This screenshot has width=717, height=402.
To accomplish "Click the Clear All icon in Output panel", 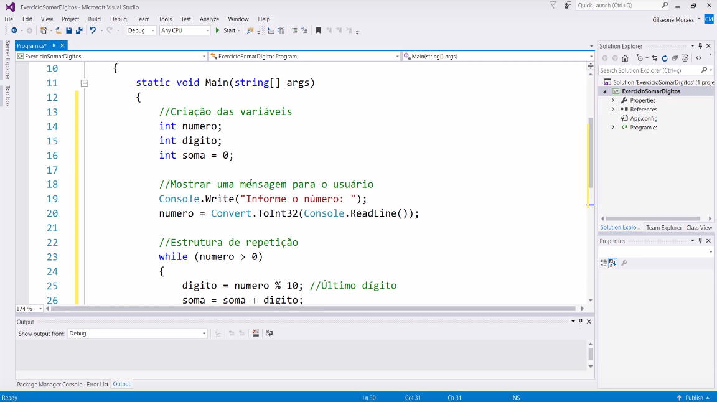I will [x=256, y=334].
